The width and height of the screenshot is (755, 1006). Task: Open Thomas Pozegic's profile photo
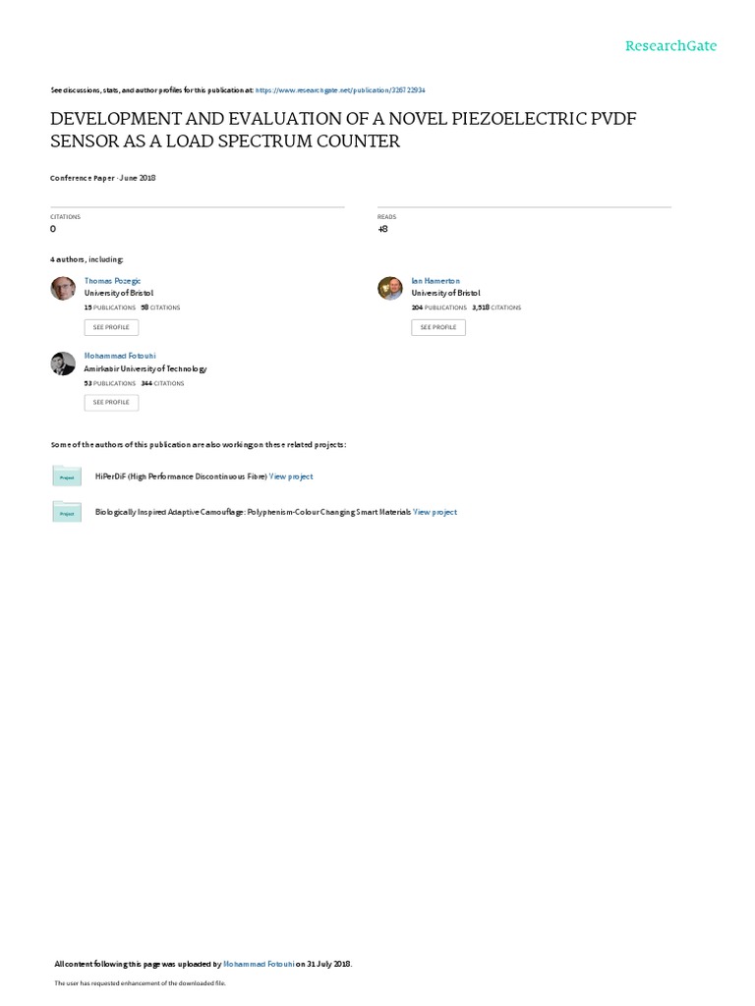click(x=62, y=287)
